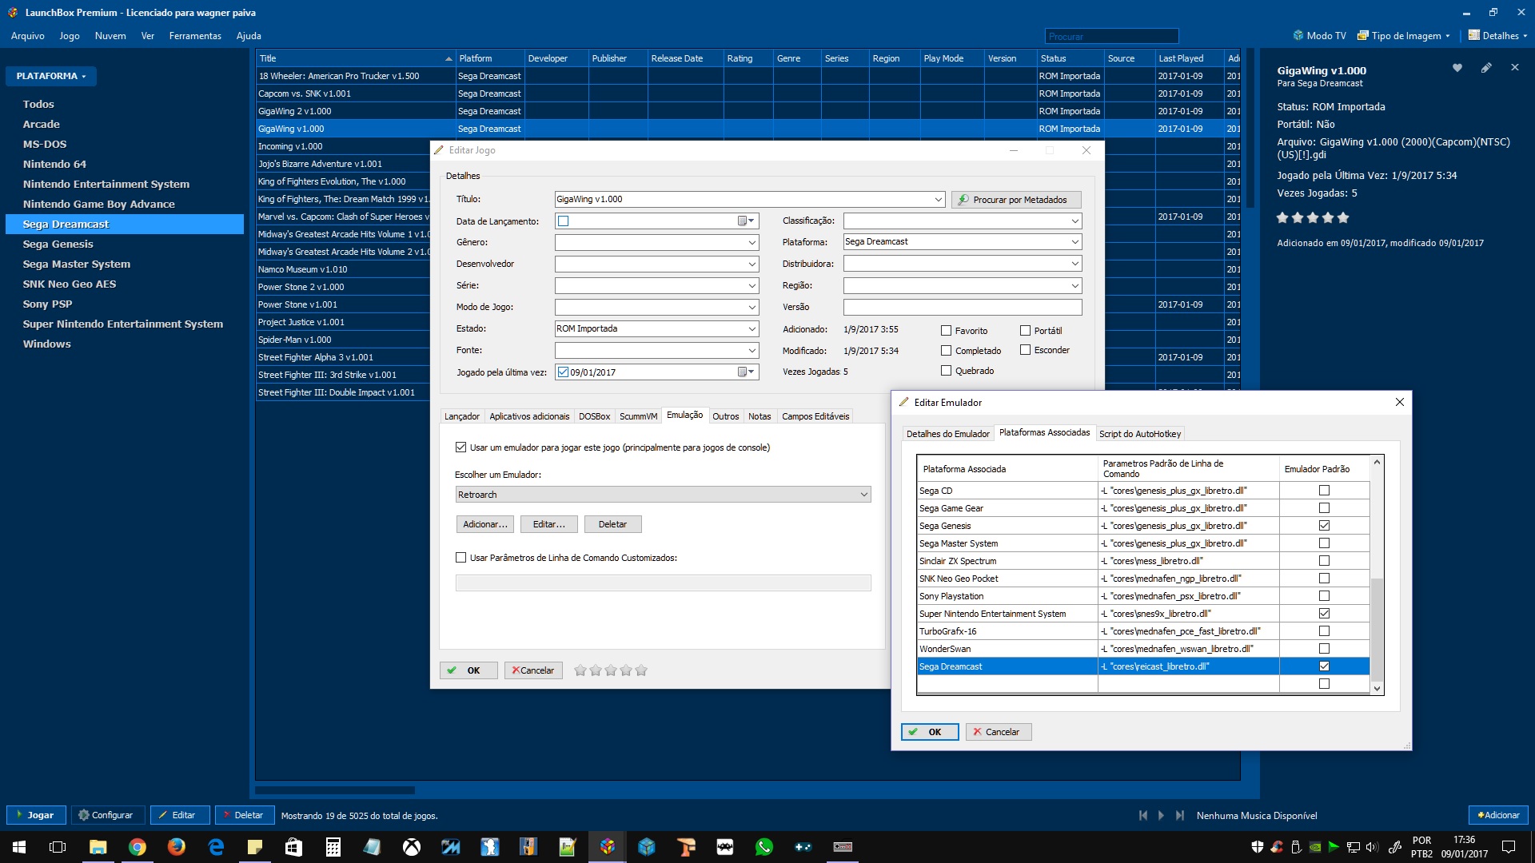
Task: Open Sticky Notes from taskbar
Action: coord(255,847)
